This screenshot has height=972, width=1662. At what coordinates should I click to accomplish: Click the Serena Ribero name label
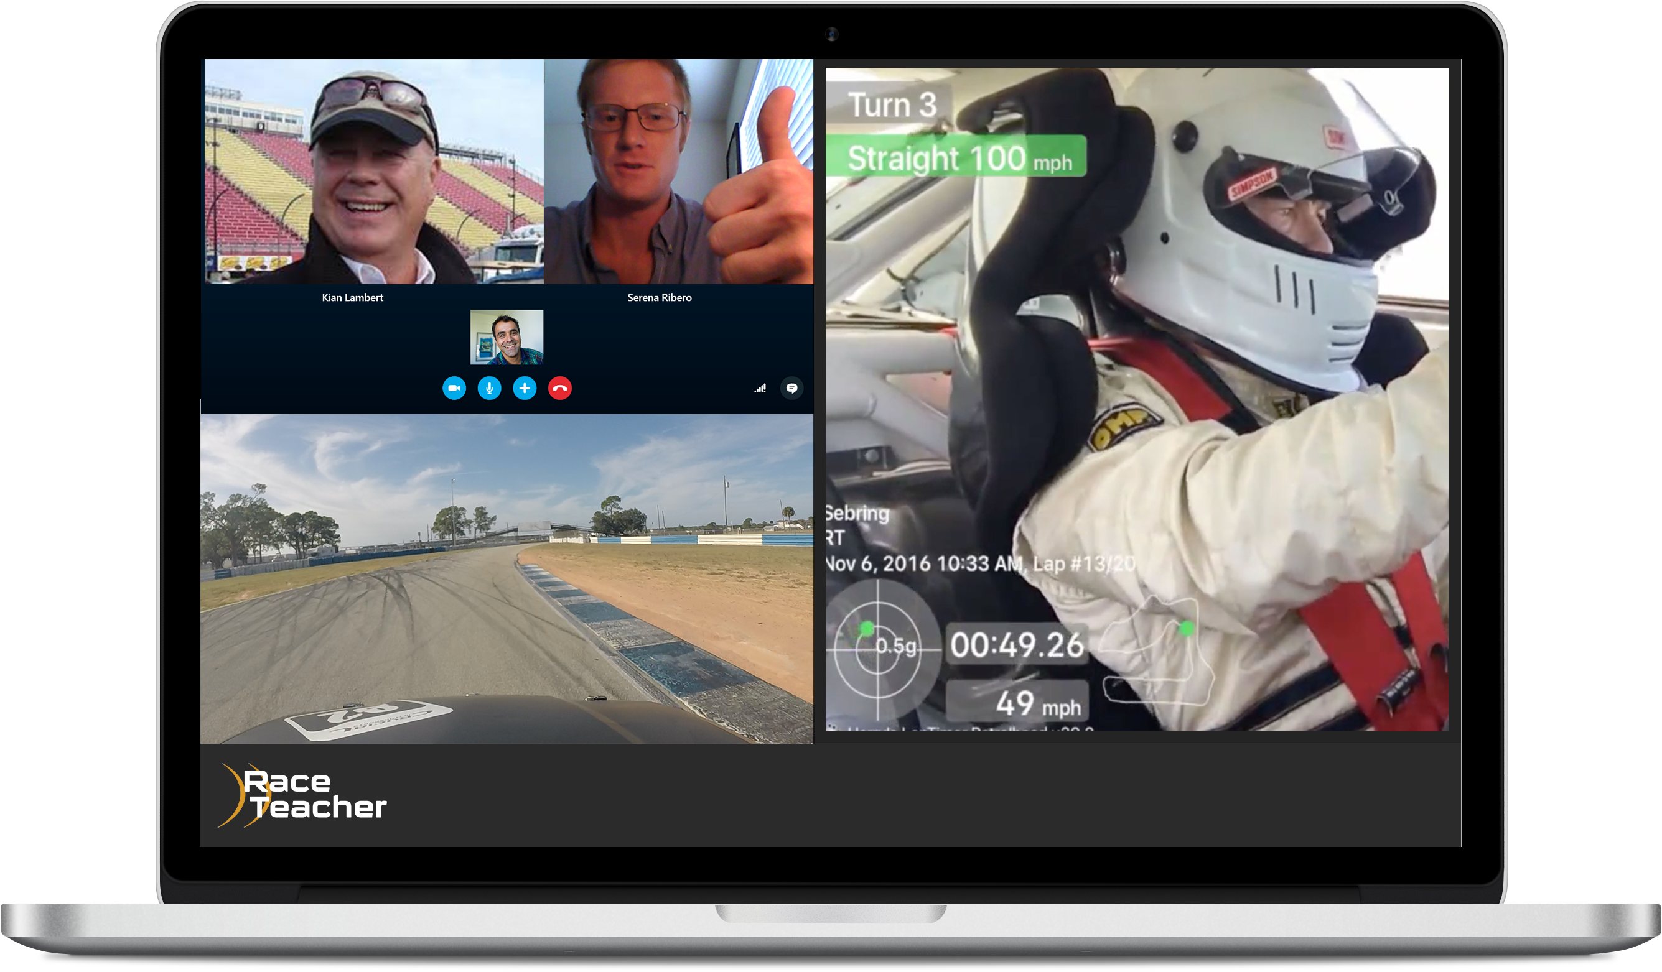659,298
